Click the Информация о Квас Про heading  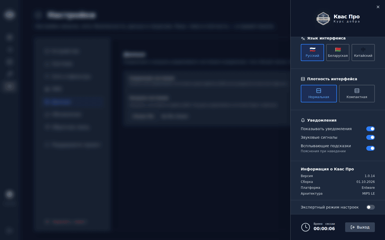(x=327, y=169)
